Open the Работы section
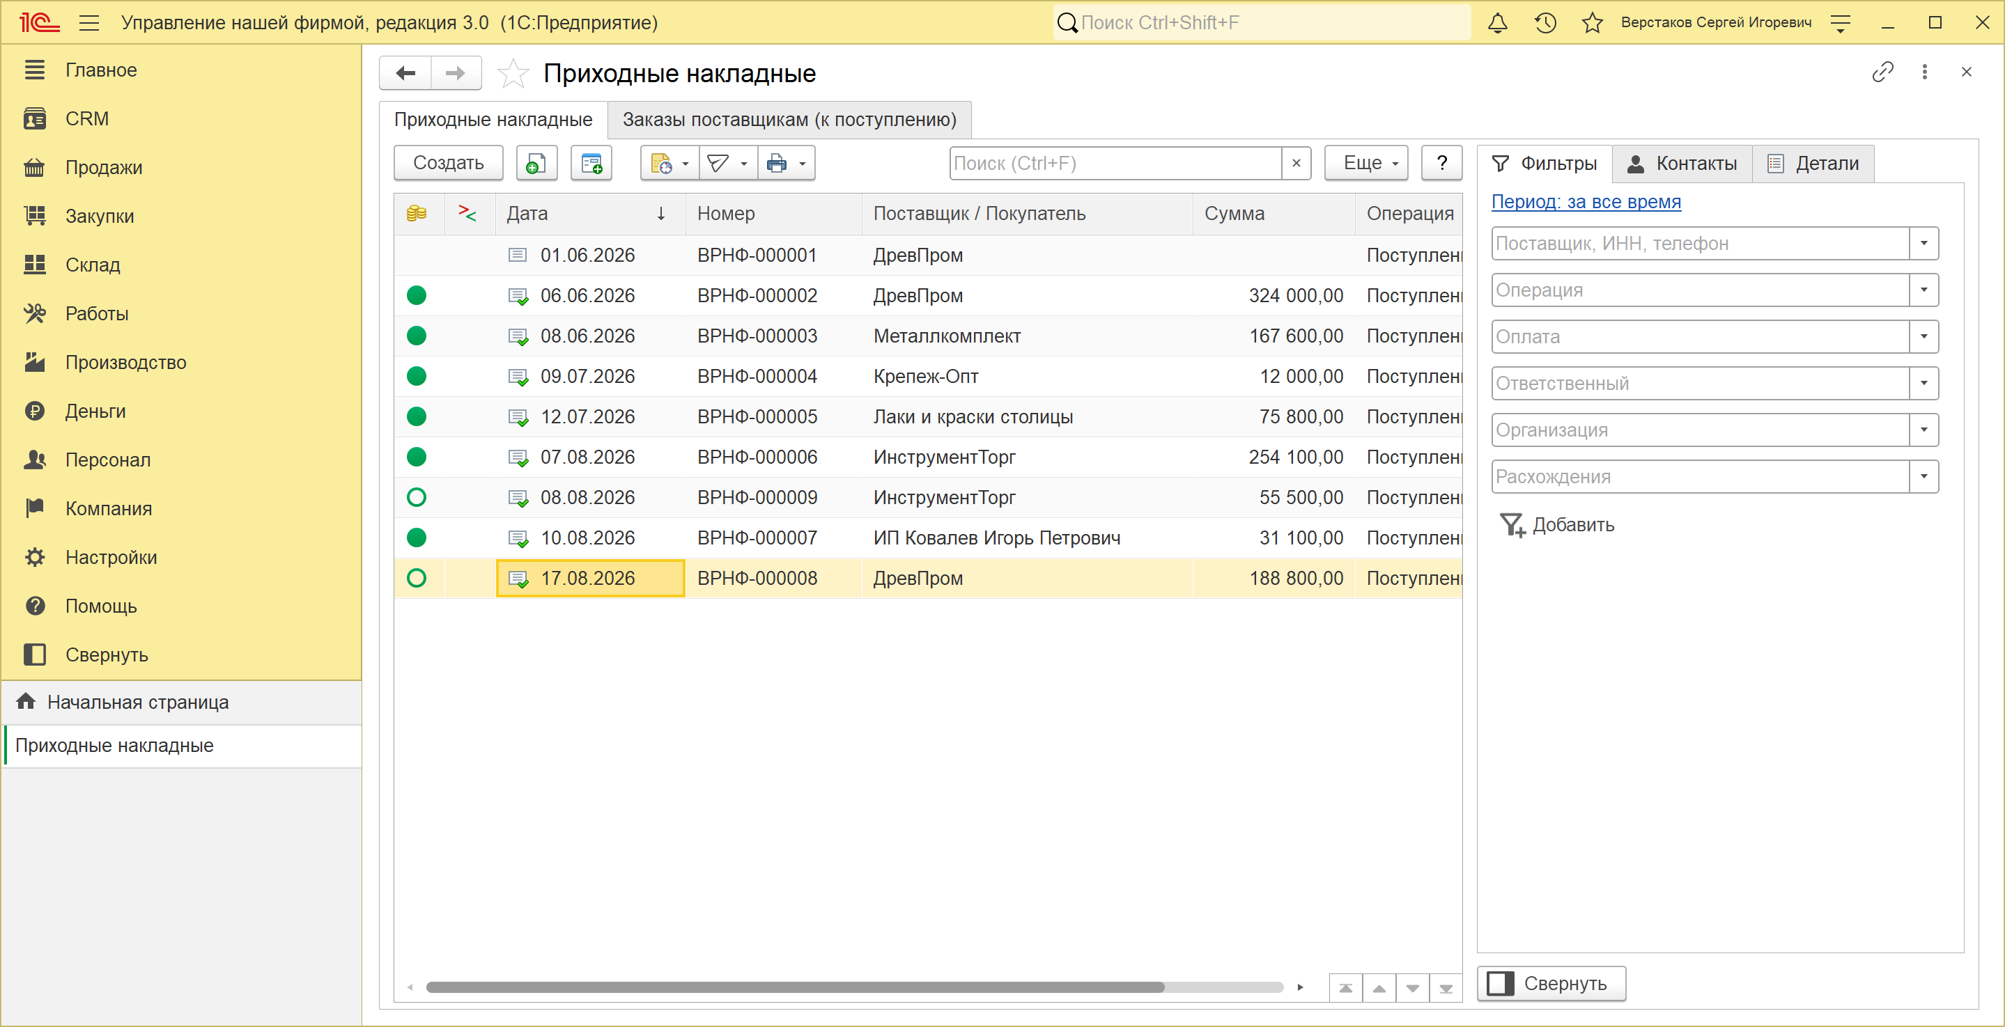 click(97, 314)
